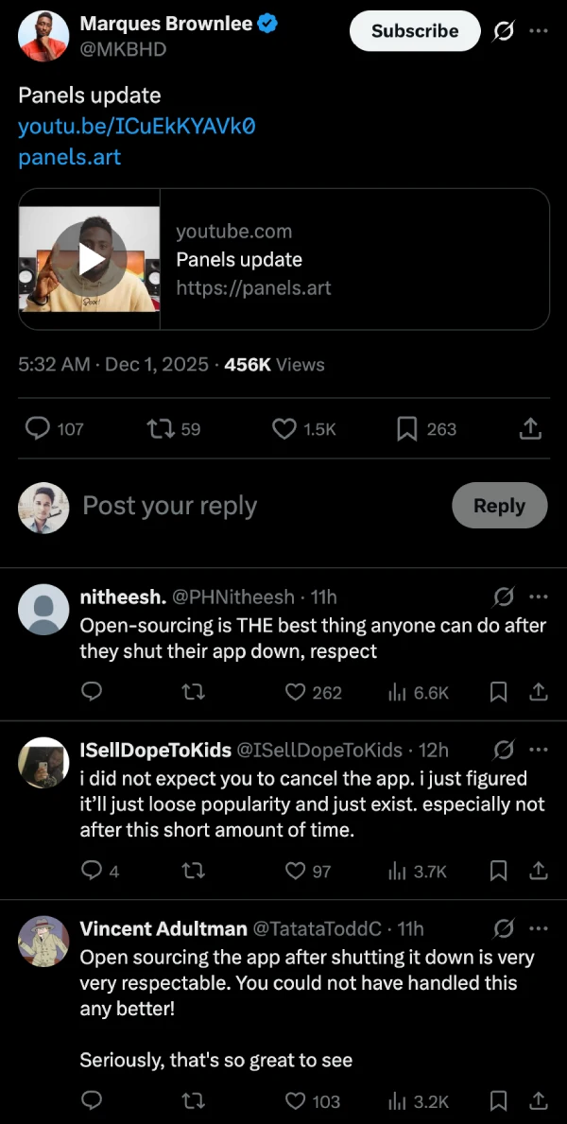Click reply icon on nitheesh's comment
The width and height of the screenshot is (567, 1124).
coord(92,692)
